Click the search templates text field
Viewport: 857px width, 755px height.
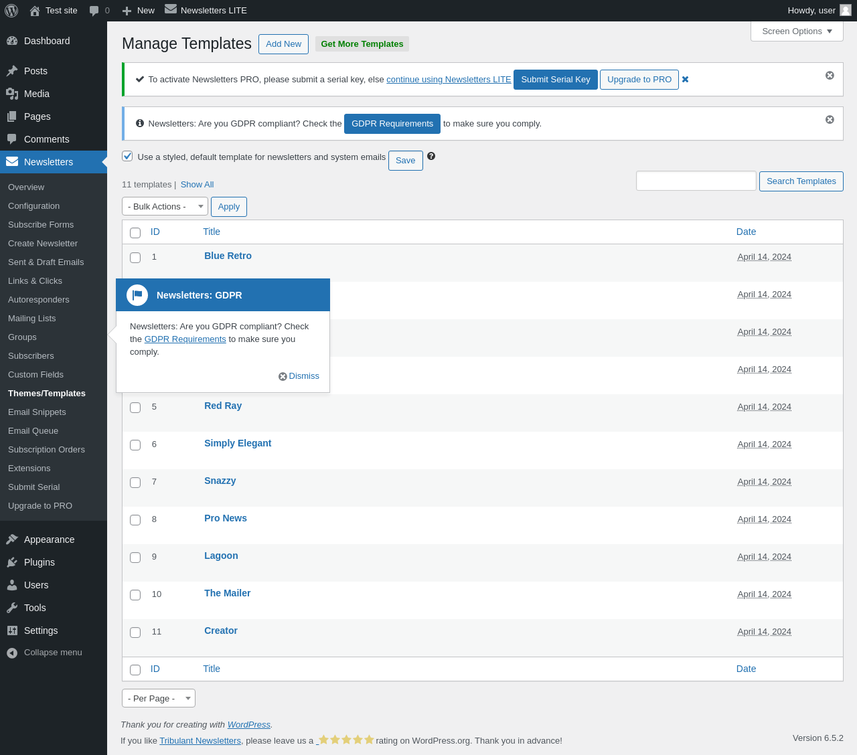696,181
